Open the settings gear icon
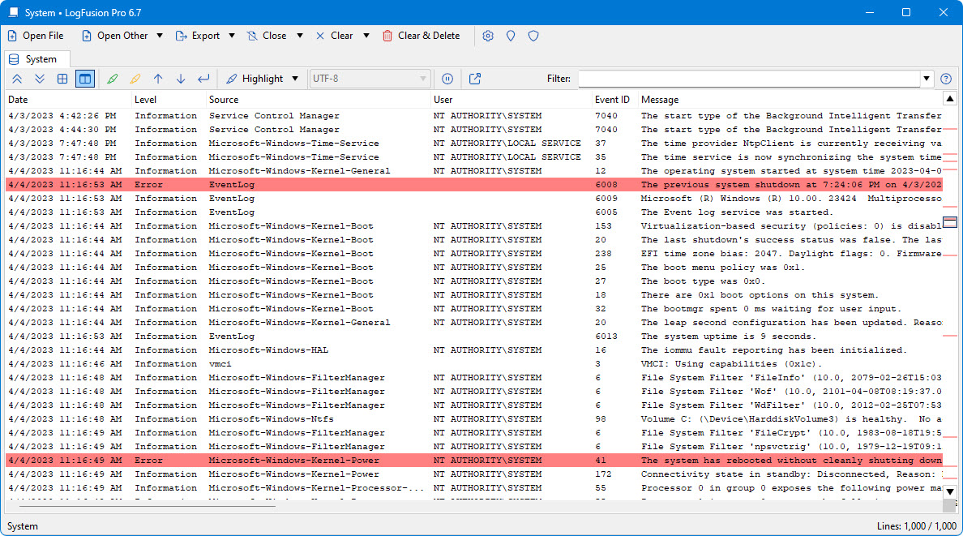Image resolution: width=963 pixels, height=536 pixels. click(x=488, y=36)
